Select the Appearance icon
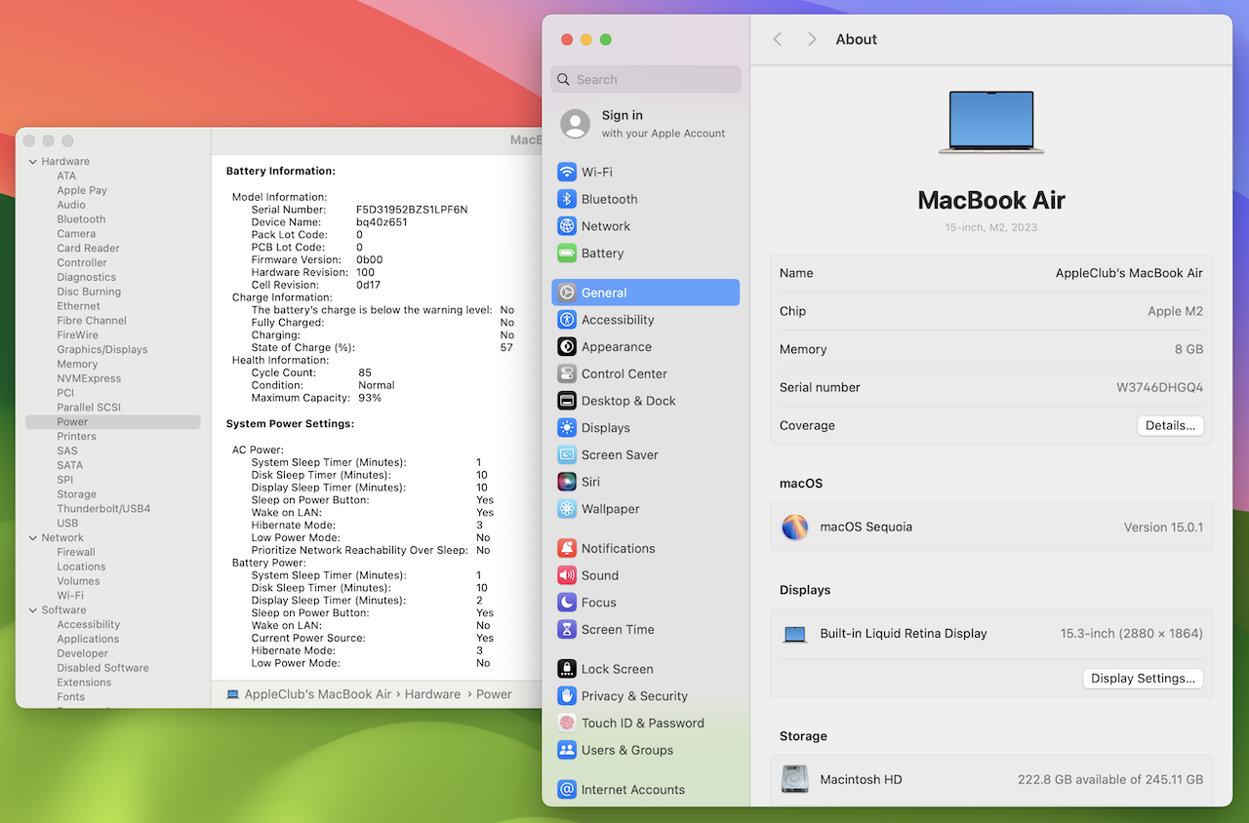Image resolution: width=1249 pixels, height=823 pixels. pos(567,347)
